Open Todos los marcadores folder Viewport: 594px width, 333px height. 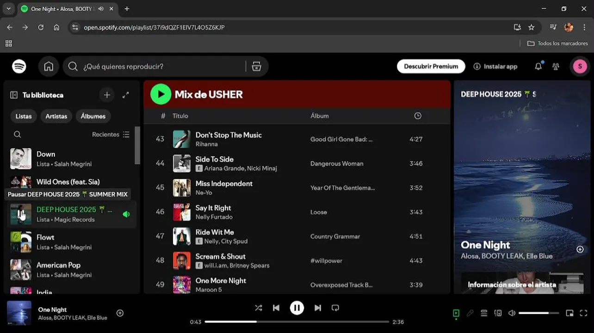[x=557, y=43]
